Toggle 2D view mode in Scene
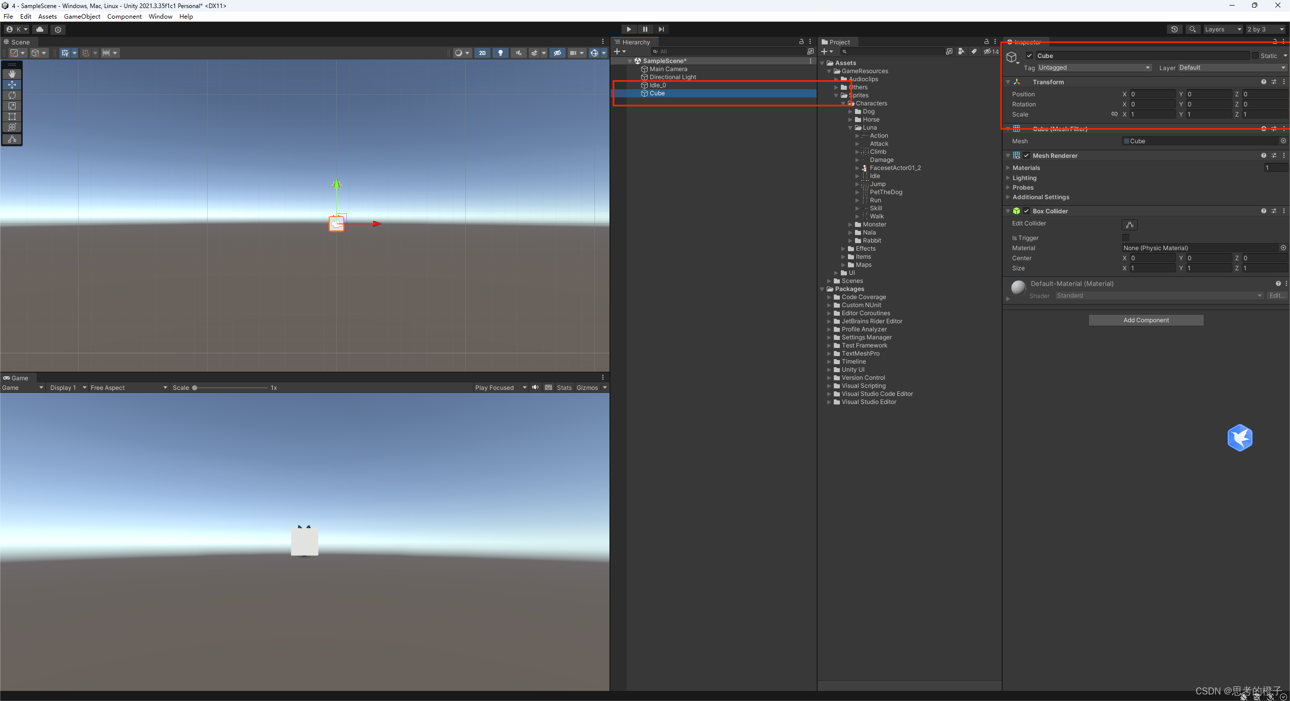Screen dimensions: 1290x701 (x=482, y=53)
